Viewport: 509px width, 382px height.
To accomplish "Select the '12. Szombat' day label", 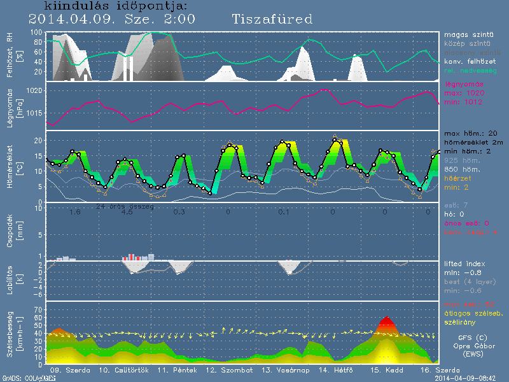I will 229,370.
